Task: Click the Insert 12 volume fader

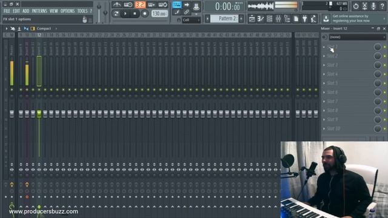Action: click(39, 114)
